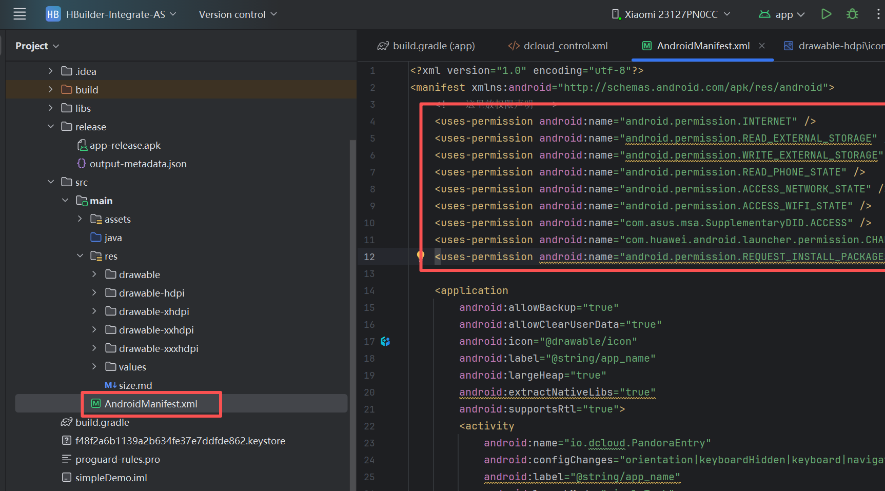Click the simpleDemo.iml module icon
Viewport: 885px width, 491px height.
pyautogui.click(x=67, y=477)
